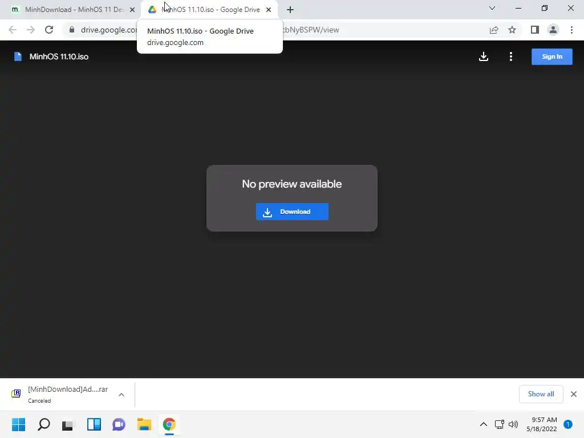Open clock and calendar flyout
Screen dimensions: 584x438
(542, 424)
